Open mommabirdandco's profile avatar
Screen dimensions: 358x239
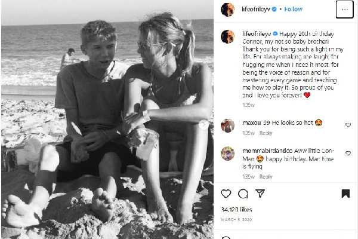[x=227, y=154]
